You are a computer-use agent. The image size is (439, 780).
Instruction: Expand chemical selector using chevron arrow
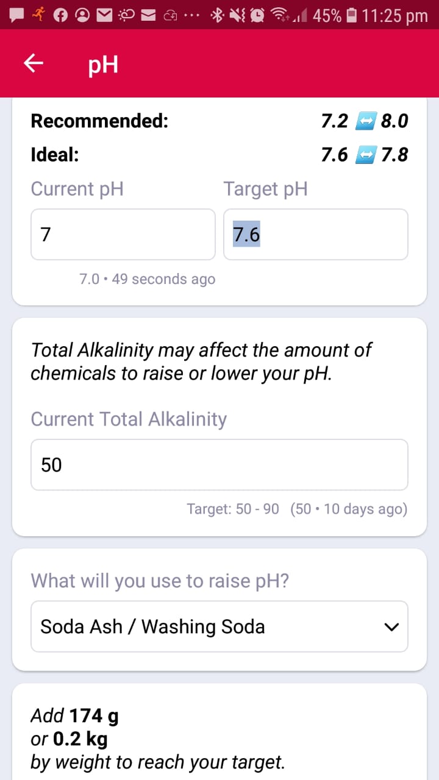(x=391, y=627)
